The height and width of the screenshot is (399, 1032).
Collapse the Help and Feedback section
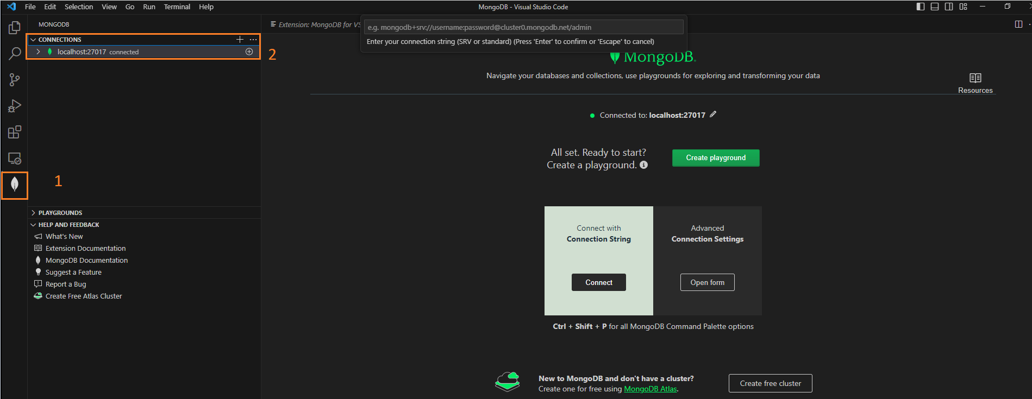point(34,225)
